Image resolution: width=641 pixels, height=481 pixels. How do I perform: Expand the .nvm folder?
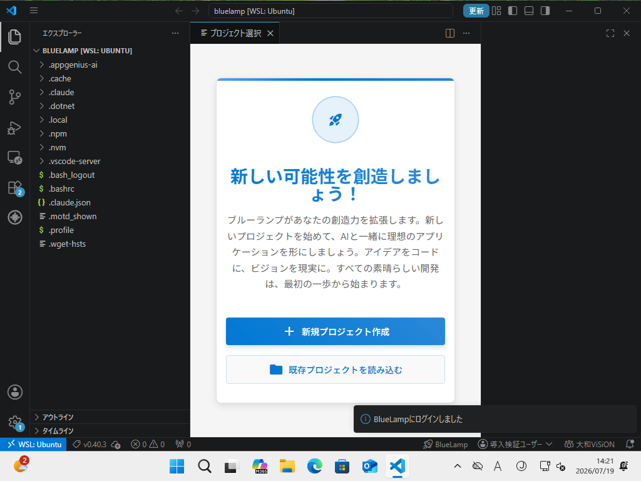tap(110, 147)
